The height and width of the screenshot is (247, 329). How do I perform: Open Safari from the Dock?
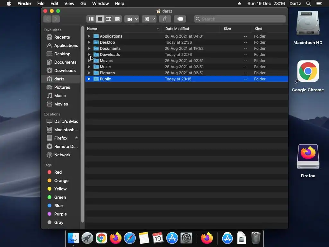(130, 238)
